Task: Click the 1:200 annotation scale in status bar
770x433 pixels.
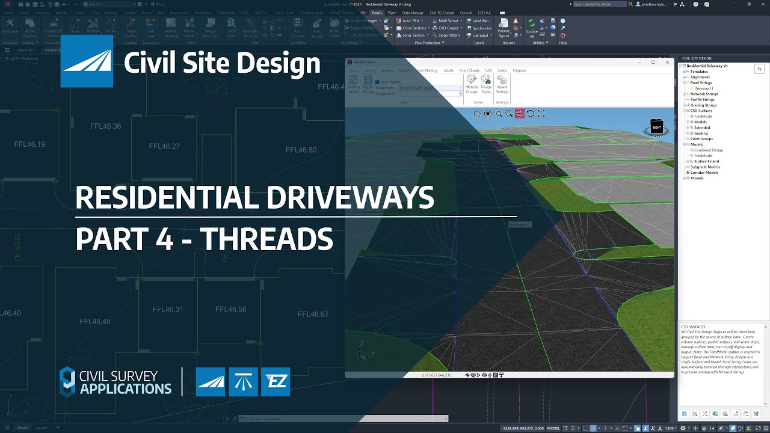Action: [x=671, y=428]
